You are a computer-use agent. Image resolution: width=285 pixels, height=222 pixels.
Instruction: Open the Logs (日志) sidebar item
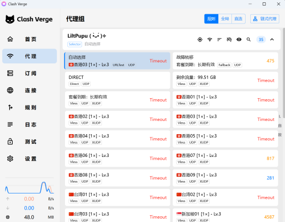(30, 124)
